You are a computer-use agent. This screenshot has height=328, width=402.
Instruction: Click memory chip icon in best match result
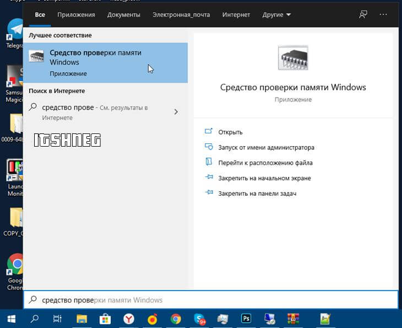click(x=36, y=56)
